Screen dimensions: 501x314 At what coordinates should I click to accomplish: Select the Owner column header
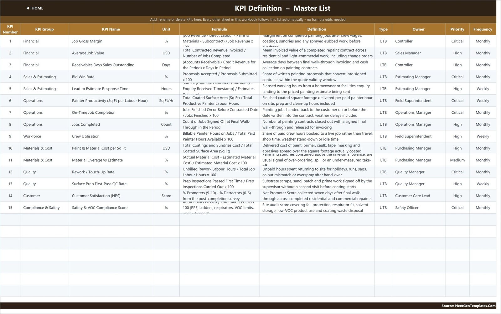coord(418,29)
